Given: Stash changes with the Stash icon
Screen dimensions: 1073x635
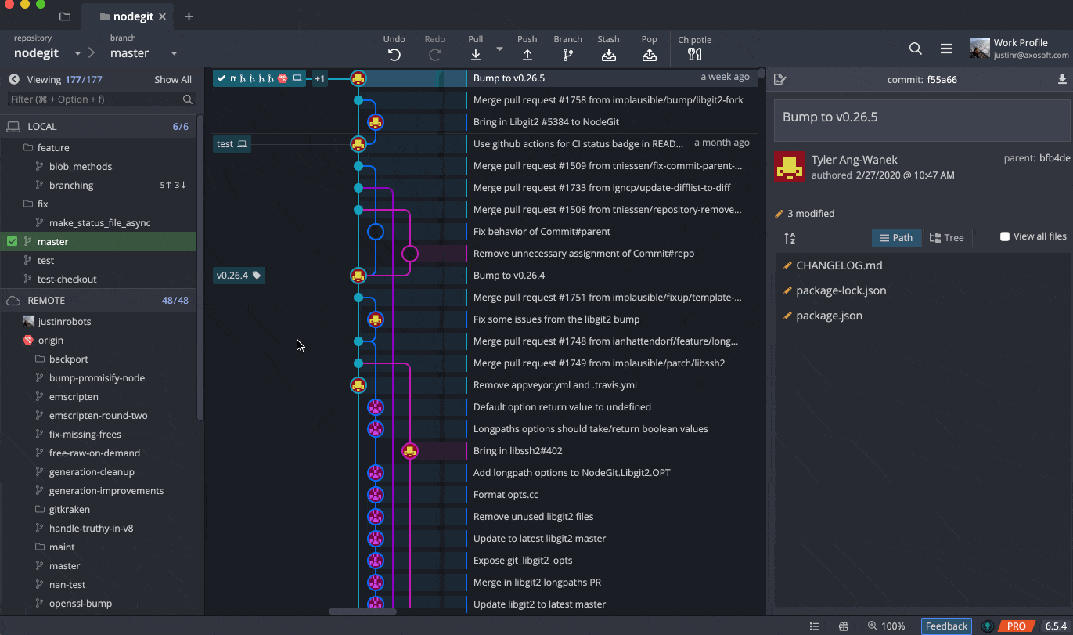Looking at the screenshot, I should [609, 54].
